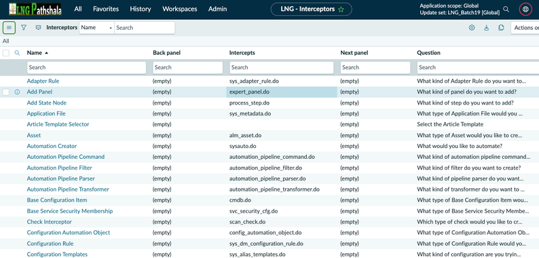Open the Configuration Templates record

57,254
